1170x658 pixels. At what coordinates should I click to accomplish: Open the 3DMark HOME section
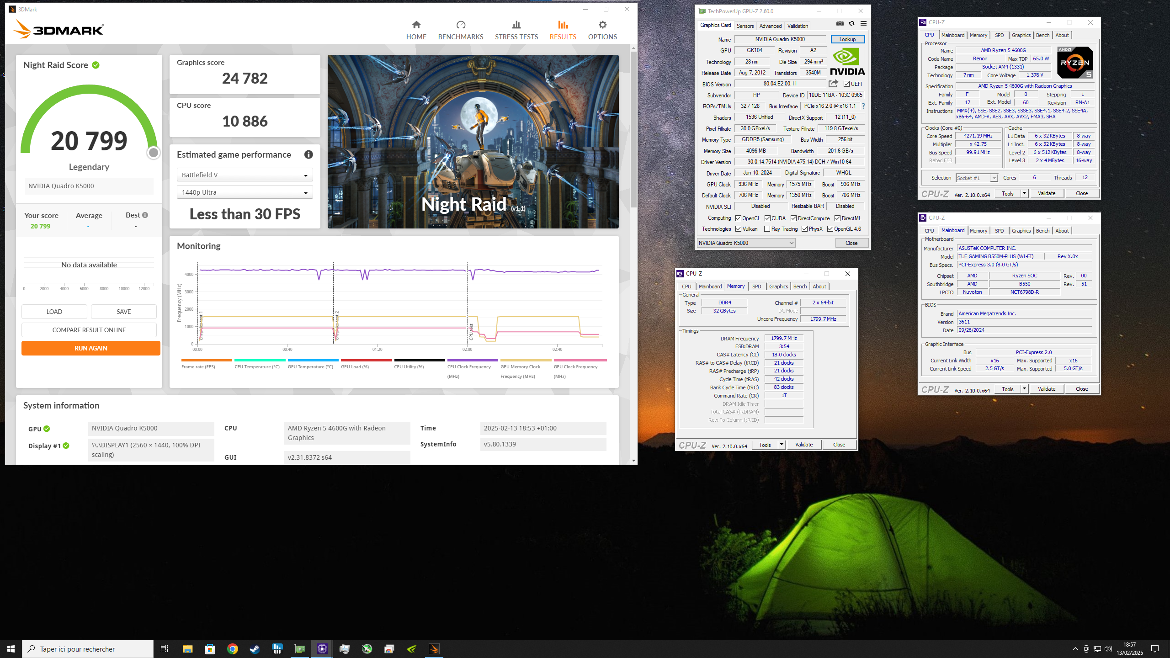(x=416, y=30)
